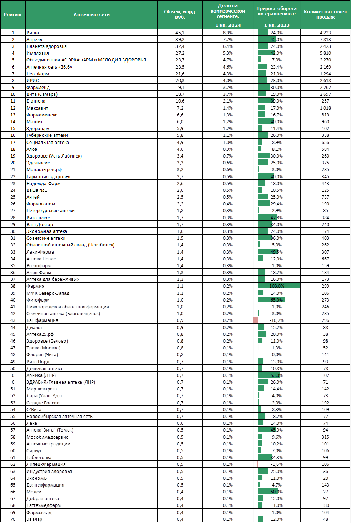Click the Рейтинг column header
This screenshot has width=351, height=523.
pos(13,15)
